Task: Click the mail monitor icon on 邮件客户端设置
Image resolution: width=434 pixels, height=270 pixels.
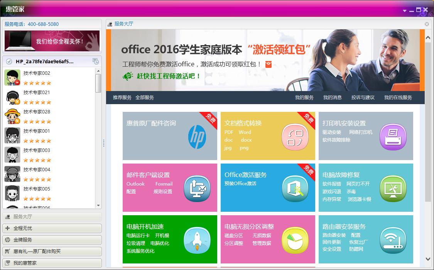Action: (x=197, y=188)
